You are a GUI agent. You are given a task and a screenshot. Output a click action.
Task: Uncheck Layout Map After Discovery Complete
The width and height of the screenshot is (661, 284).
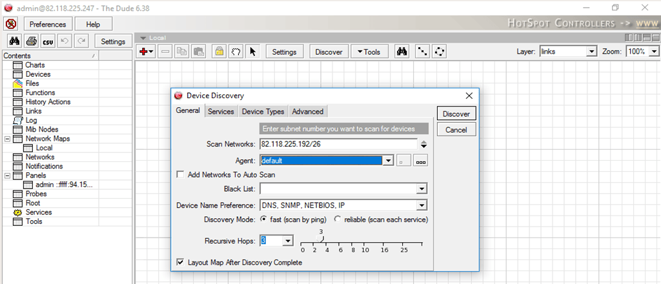pos(181,263)
